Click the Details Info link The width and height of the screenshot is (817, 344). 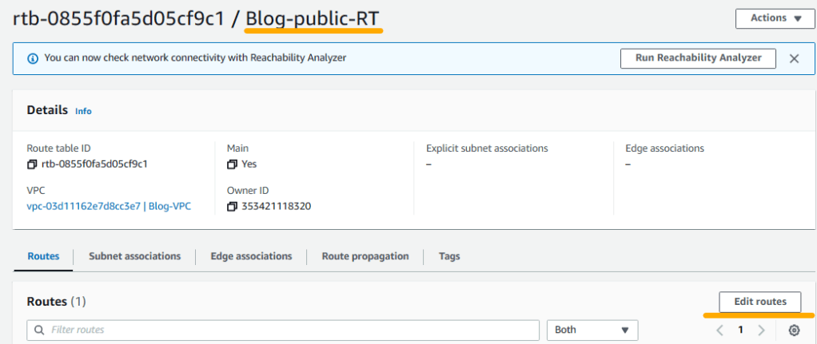click(x=83, y=112)
